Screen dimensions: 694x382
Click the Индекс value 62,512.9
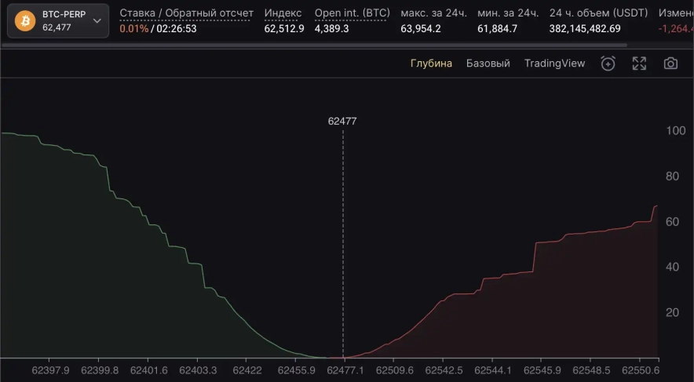(284, 28)
